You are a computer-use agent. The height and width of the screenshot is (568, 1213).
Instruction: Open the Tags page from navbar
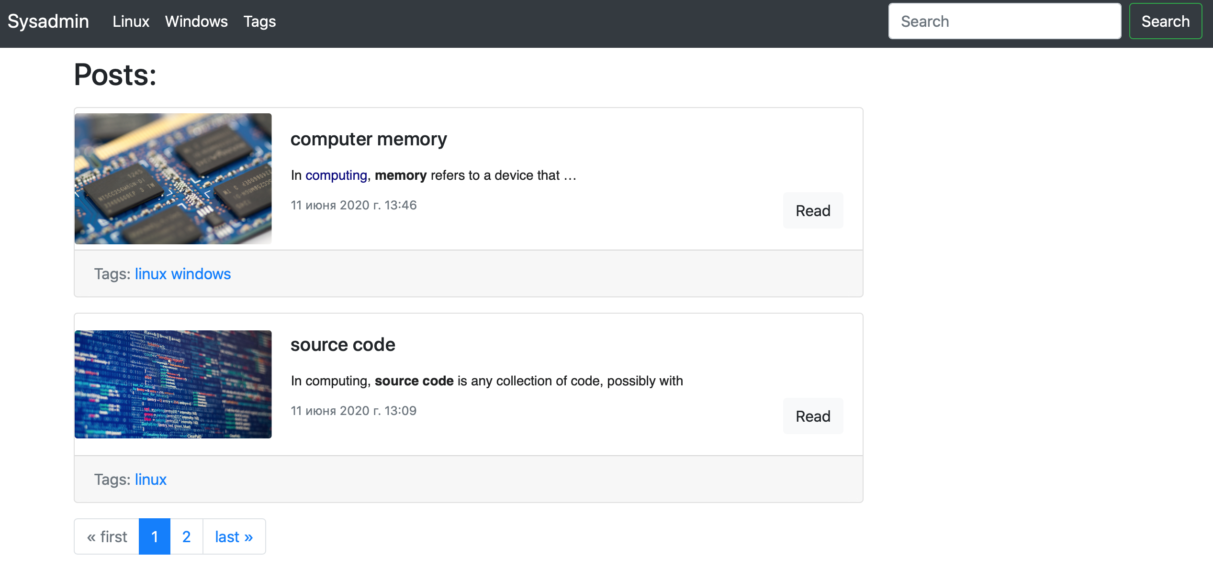tap(259, 22)
